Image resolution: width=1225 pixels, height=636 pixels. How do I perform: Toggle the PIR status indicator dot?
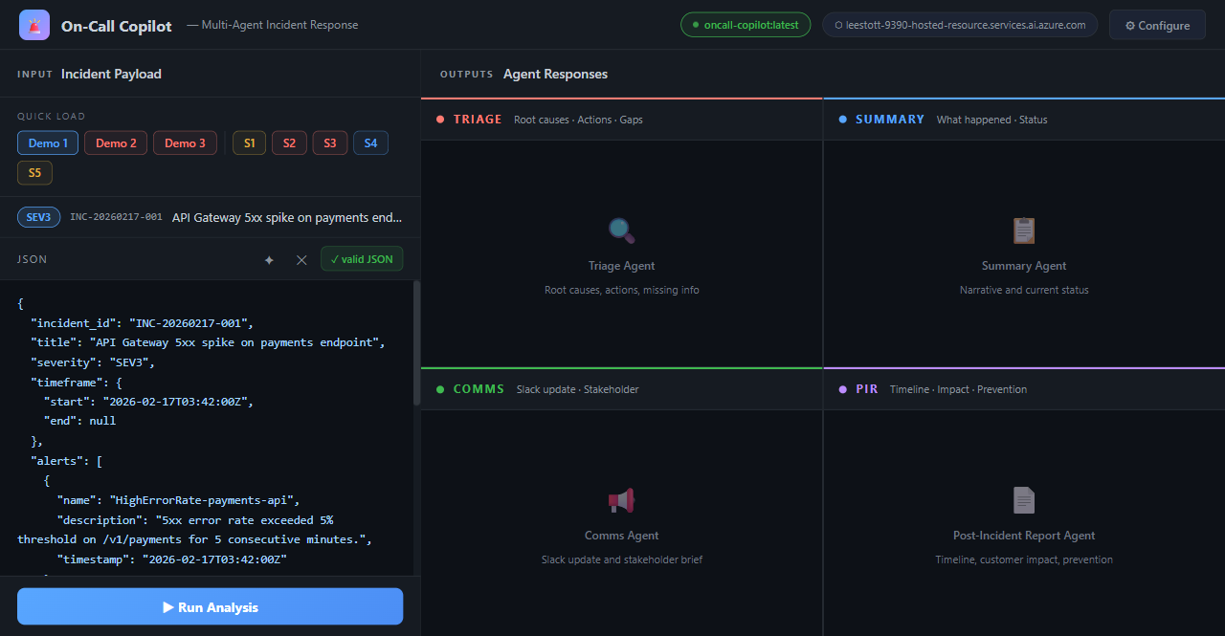[841, 389]
